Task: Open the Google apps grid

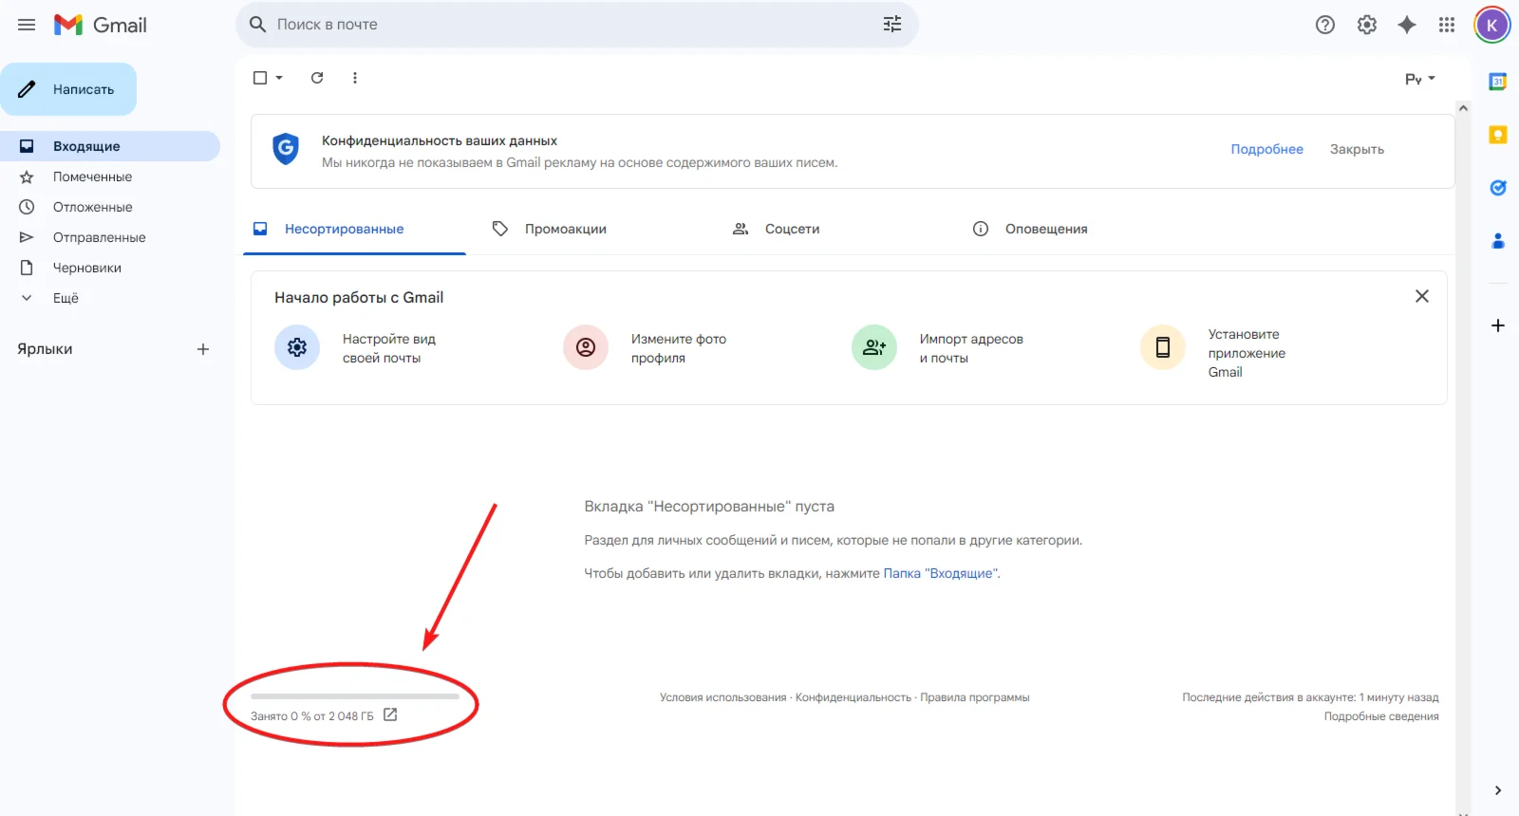Action: coord(1447,25)
